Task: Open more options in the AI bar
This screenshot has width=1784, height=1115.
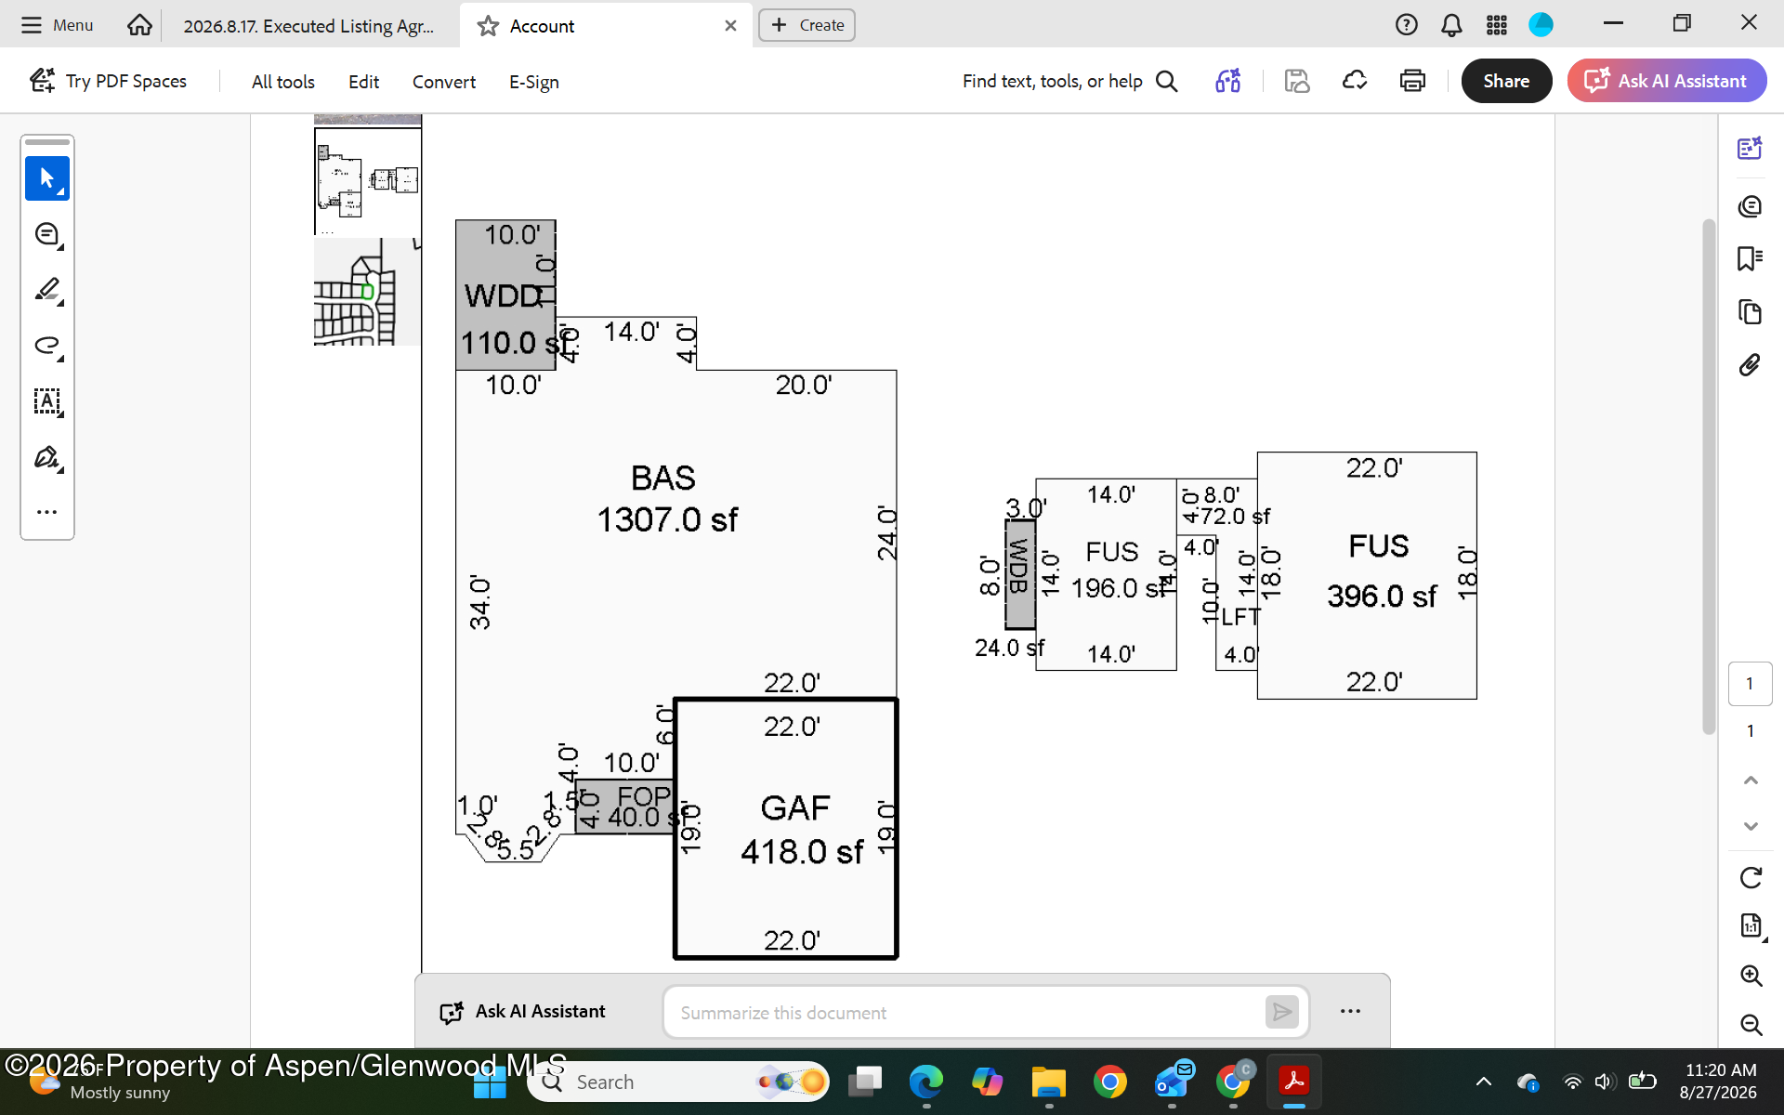Action: (x=1350, y=1011)
